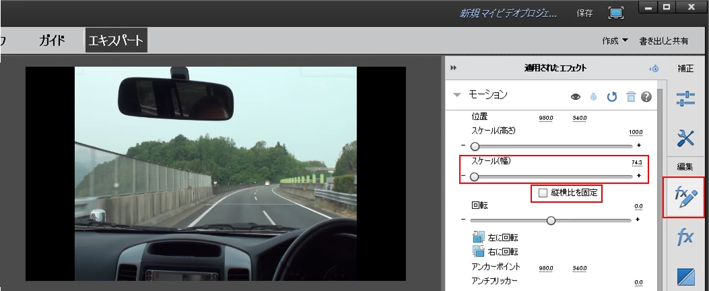The width and height of the screenshot is (709, 291).
Task: Click スケール(高さ) slider handle
Action: (475, 146)
